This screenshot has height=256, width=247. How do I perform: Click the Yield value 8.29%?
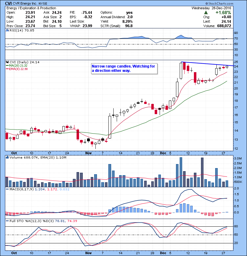[x=127, y=21]
